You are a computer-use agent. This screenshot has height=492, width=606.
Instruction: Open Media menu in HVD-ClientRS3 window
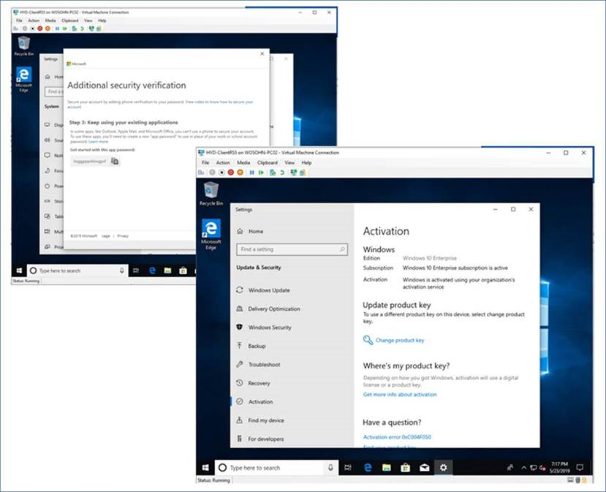pos(243,163)
